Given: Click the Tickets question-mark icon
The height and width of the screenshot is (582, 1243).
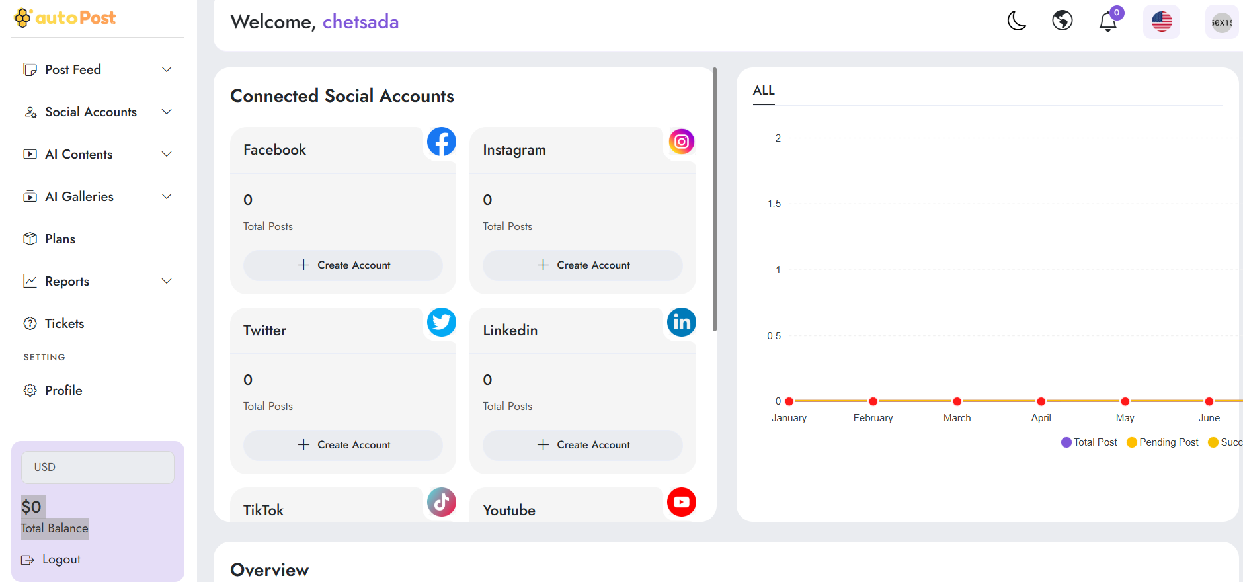Looking at the screenshot, I should point(30,323).
